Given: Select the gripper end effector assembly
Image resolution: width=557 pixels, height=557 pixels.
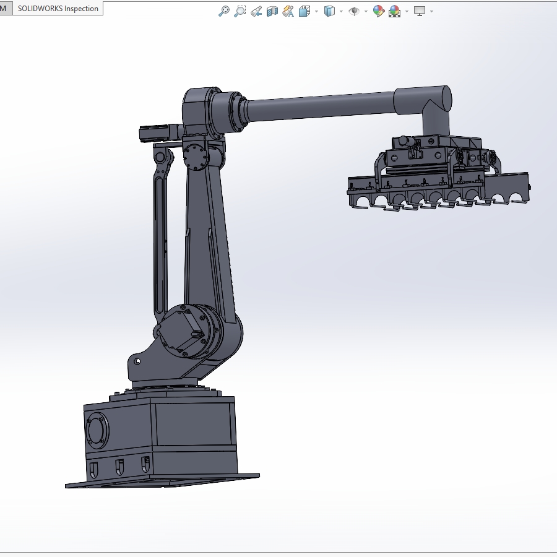Looking at the screenshot, I should tap(439, 173).
